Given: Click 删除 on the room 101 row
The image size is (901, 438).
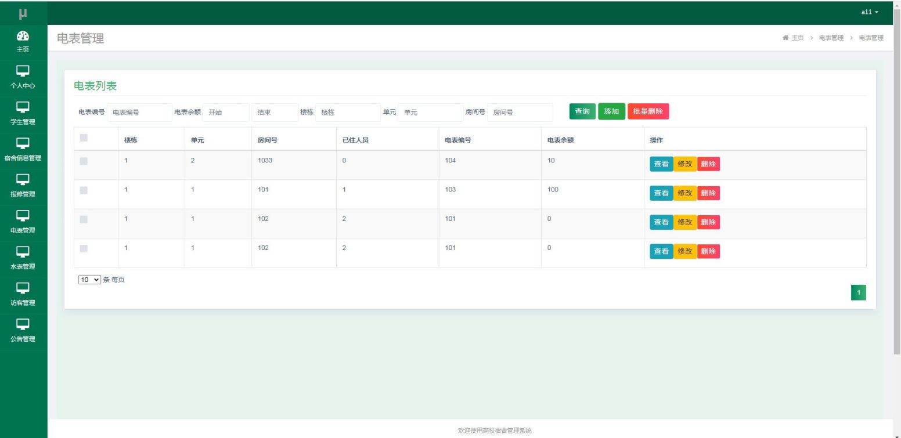Looking at the screenshot, I should pos(708,193).
